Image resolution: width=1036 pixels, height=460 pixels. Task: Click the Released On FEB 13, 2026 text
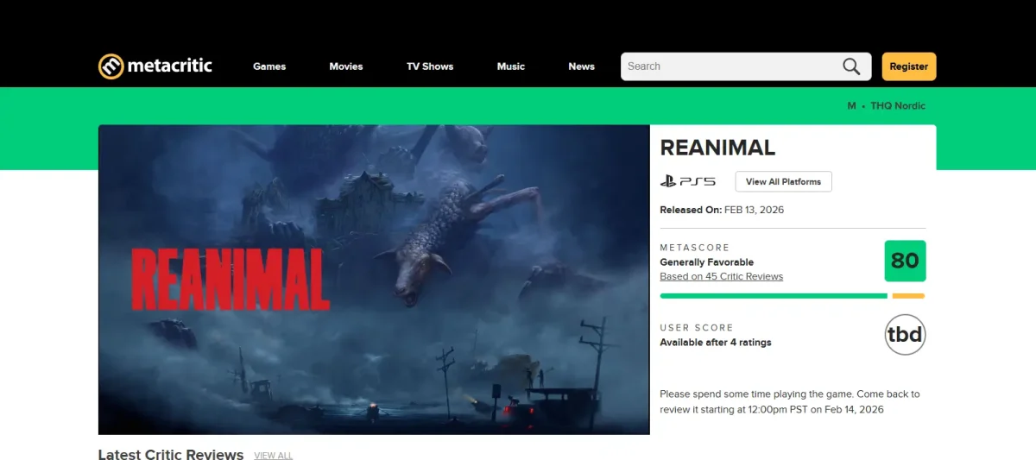722,210
